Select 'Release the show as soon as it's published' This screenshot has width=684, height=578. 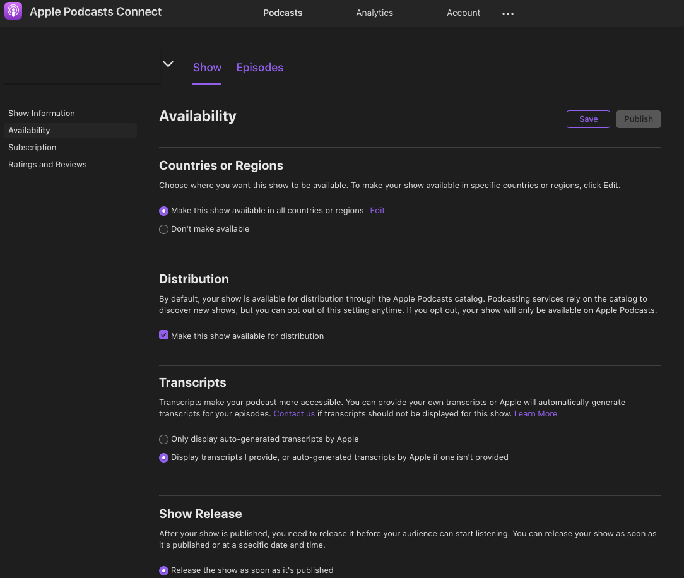click(x=163, y=571)
